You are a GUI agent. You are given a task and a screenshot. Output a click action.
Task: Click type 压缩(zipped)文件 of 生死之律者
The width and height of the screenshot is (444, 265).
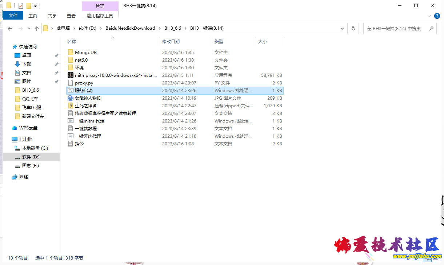[x=233, y=106]
